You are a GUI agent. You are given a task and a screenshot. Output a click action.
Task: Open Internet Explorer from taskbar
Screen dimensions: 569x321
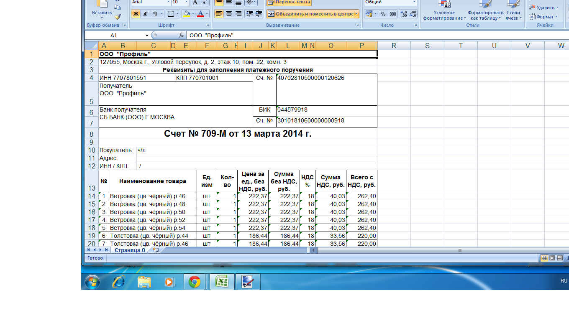coord(119,282)
